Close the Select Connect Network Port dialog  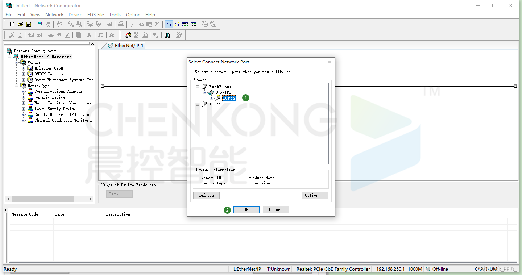click(330, 62)
